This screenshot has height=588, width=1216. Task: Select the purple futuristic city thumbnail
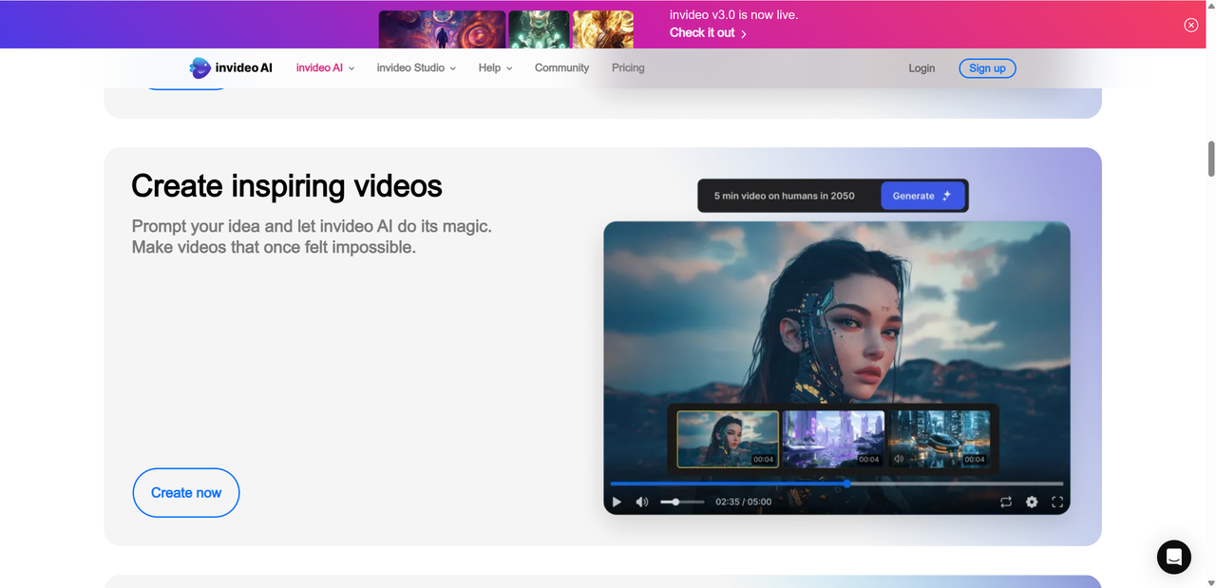pyautogui.click(x=833, y=439)
